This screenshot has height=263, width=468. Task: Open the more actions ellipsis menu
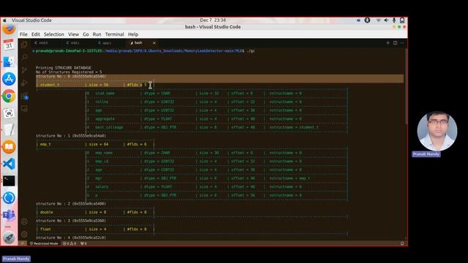[x=402, y=43]
